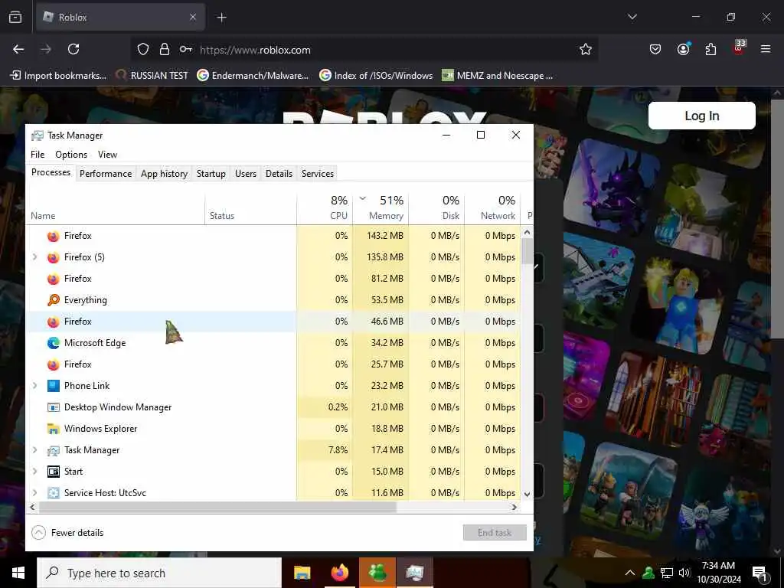Click the Task Manager horizontal scrollbar thumb
The height and width of the screenshot is (588, 784).
click(217, 507)
